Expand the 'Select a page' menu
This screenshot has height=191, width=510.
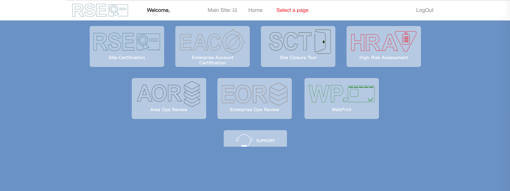292,10
